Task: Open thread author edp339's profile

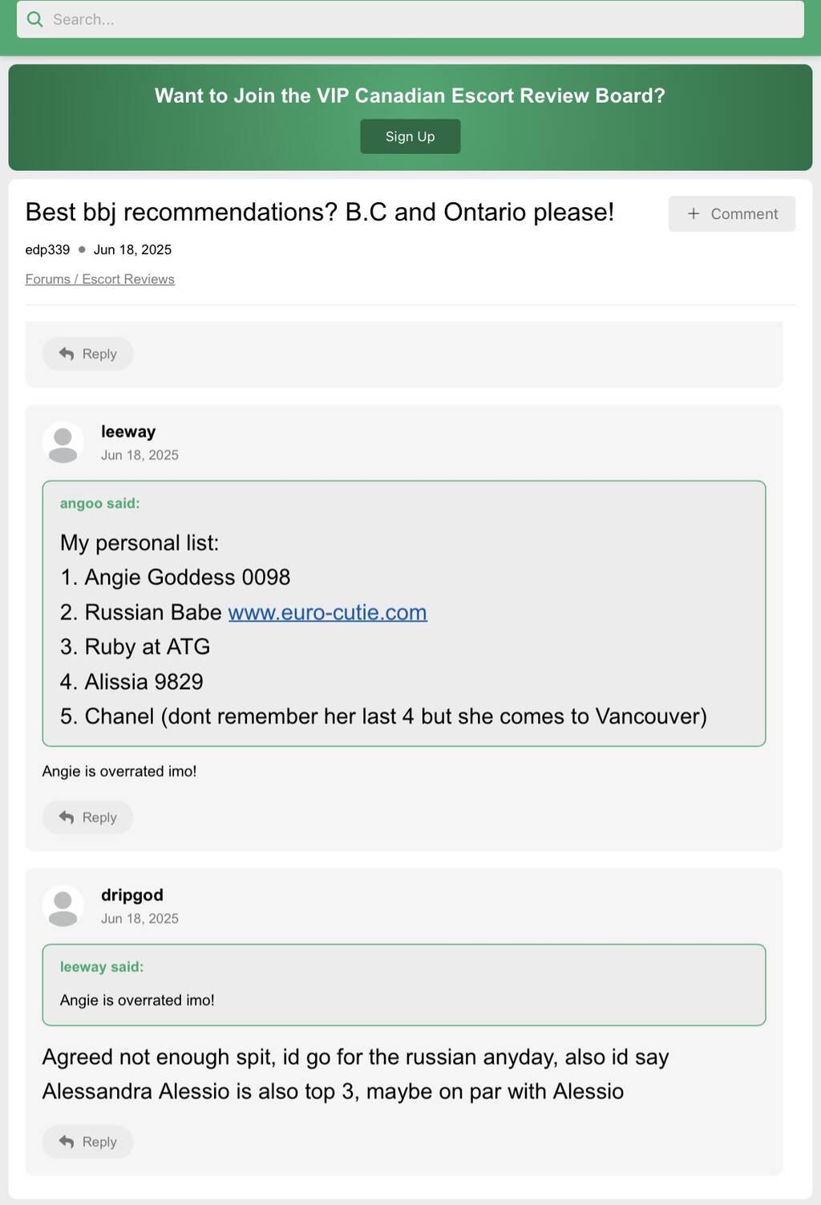Action: (47, 250)
